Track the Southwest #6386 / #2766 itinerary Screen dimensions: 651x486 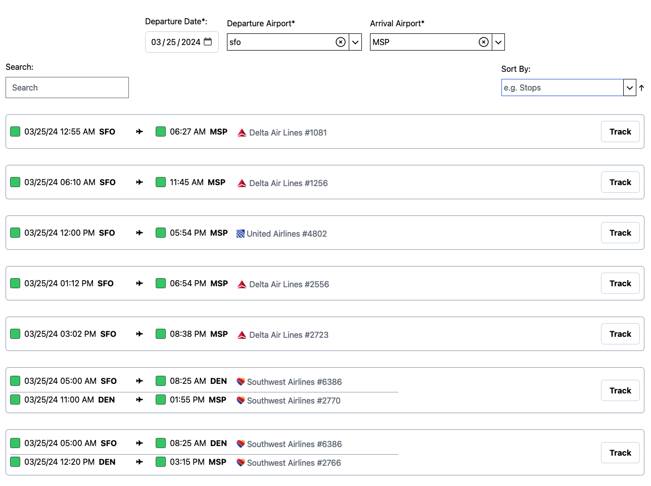[x=620, y=453]
